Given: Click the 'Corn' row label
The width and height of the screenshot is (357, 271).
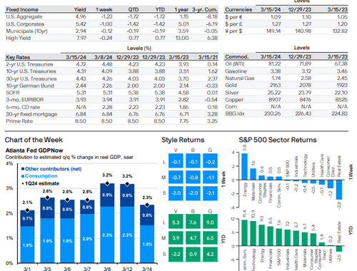Looking at the screenshot, I should click(x=231, y=106).
